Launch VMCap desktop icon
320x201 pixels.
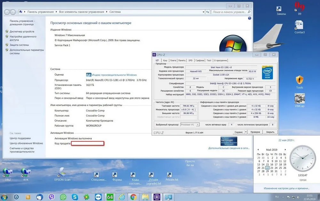(x=300, y=101)
